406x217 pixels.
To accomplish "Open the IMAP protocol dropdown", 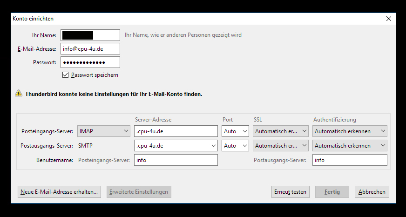I will click(x=104, y=131).
